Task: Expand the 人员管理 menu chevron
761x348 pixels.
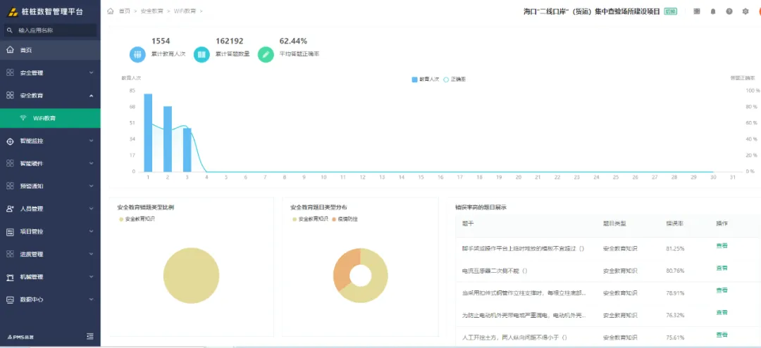Action: tap(91, 209)
